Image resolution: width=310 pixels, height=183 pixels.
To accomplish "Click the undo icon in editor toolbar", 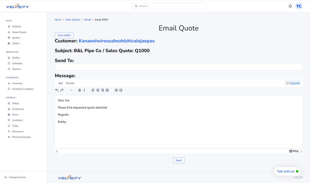I will pos(57,90).
